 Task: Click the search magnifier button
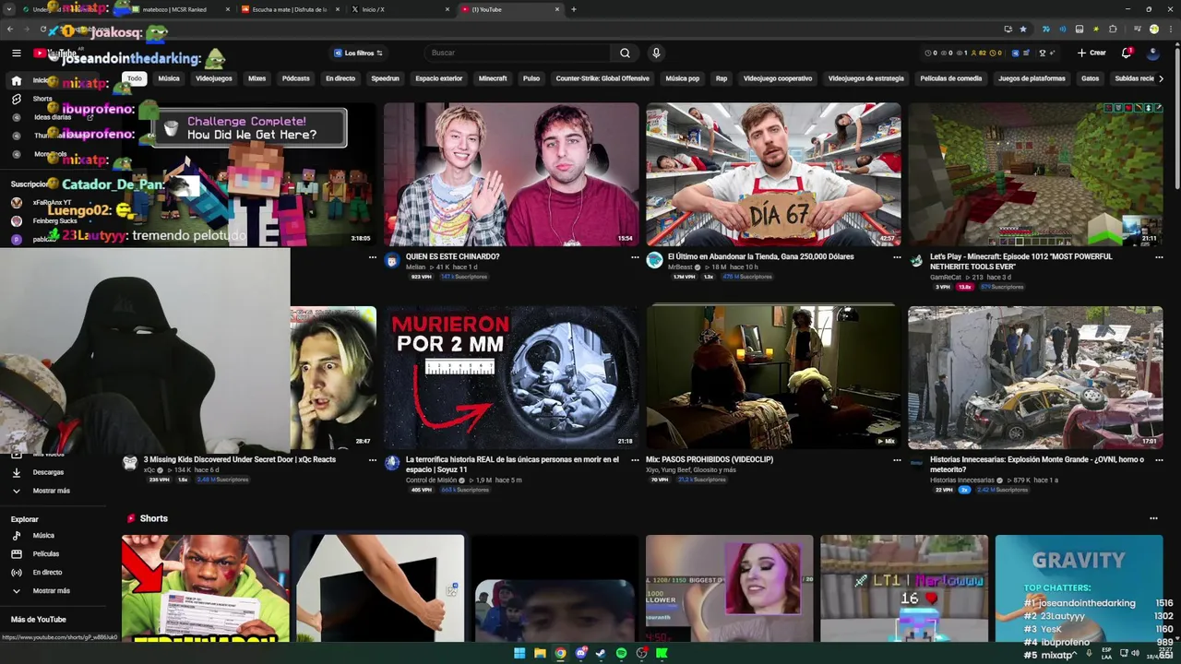[x=625, y=53]
